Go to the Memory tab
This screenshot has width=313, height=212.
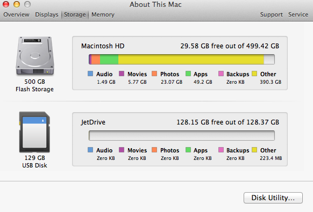point(103,14)
